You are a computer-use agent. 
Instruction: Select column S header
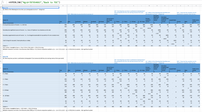pos(196,6)
